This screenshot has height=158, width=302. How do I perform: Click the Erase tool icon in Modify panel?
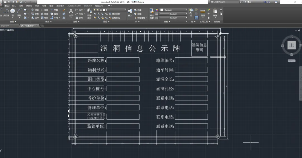pos(64,10)
